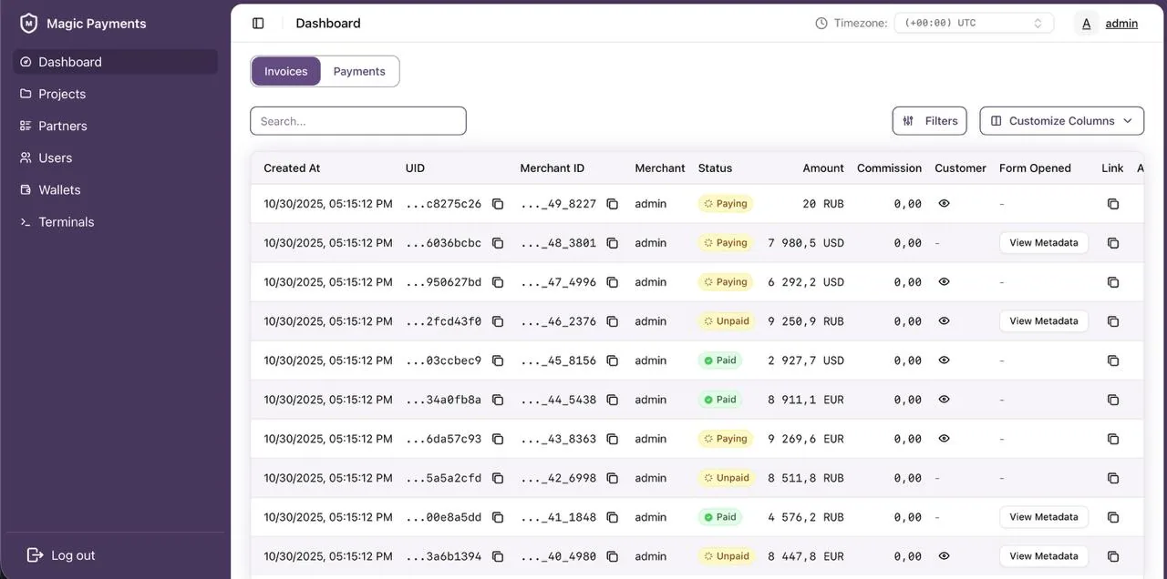The width and height of the screenshot is (1167, 579).
Task: Click the Status column header
Action: [x=715, y=168]
